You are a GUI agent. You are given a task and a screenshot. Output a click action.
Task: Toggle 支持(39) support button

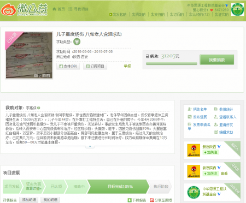coord(68,66)
